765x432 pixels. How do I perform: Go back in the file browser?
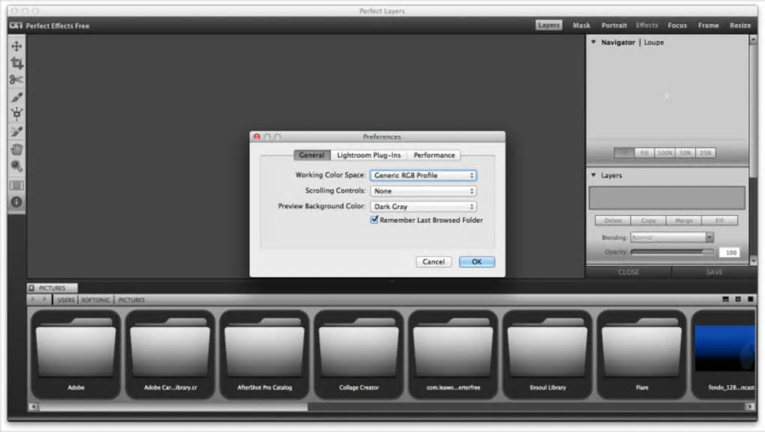pyautogui.click(x=33, y=299)
